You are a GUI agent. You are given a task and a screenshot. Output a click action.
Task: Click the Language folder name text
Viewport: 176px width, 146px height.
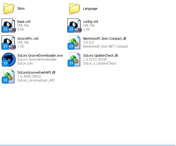[x=90, y=8]
